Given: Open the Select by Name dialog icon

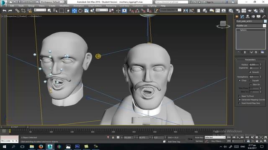Looking at the screenshot, I should click(x=55, y=11).
